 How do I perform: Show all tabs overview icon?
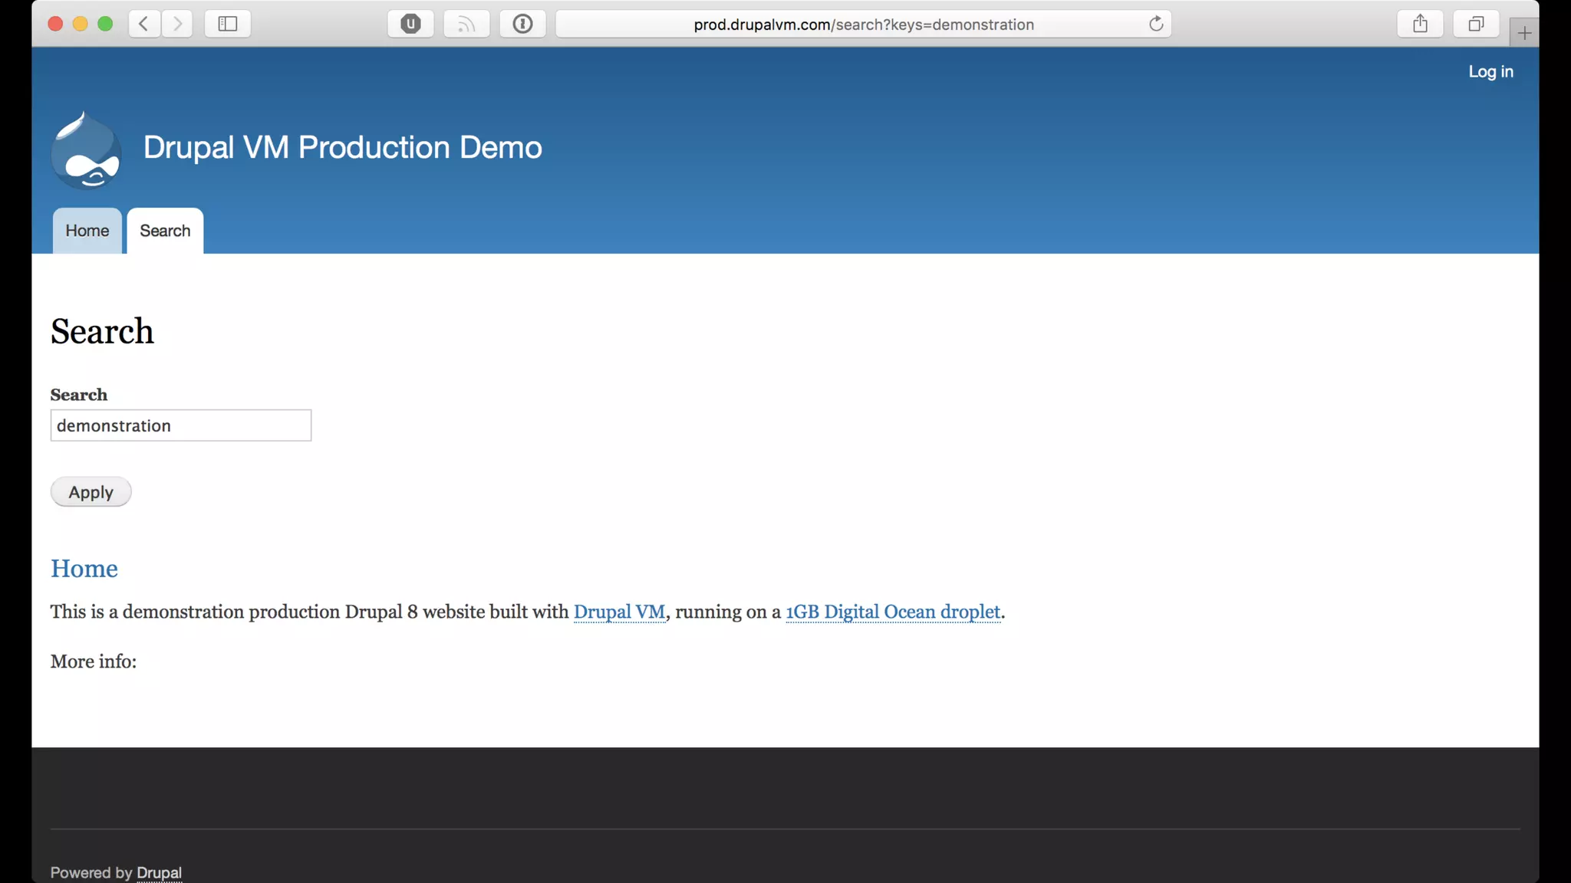coord(1476,24)
